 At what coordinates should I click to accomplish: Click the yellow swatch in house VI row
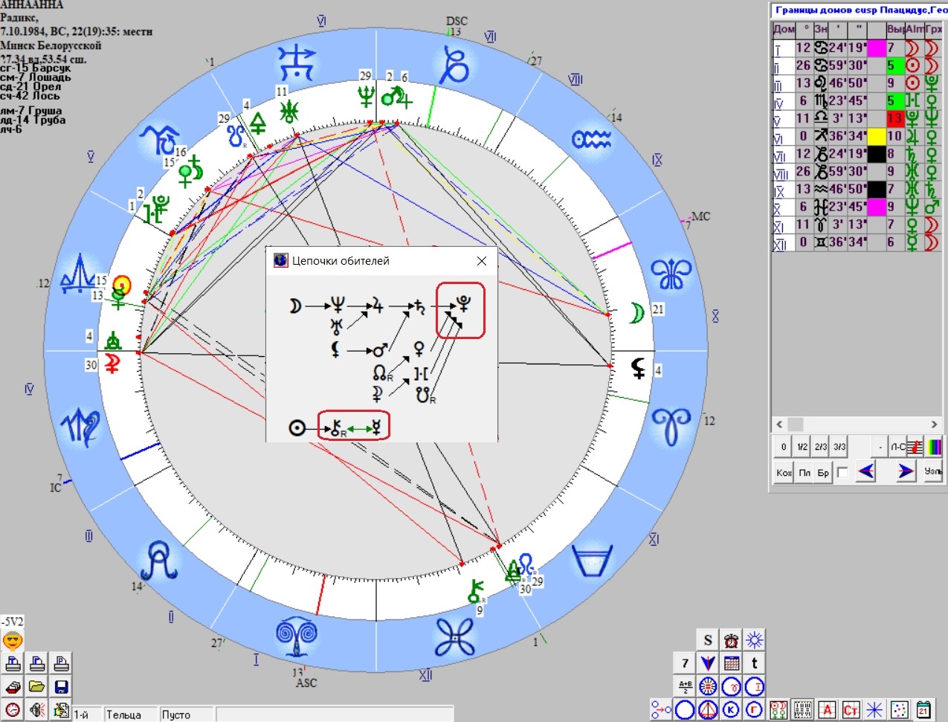tap(877, 136)
